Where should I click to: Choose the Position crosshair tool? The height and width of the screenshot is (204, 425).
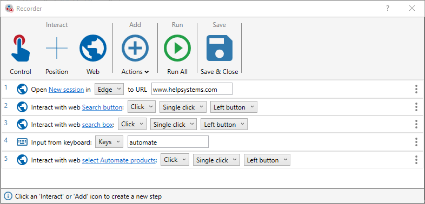57,48
